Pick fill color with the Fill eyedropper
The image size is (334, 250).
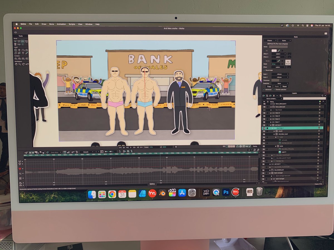pyautogui.click(x=279, y=51)
